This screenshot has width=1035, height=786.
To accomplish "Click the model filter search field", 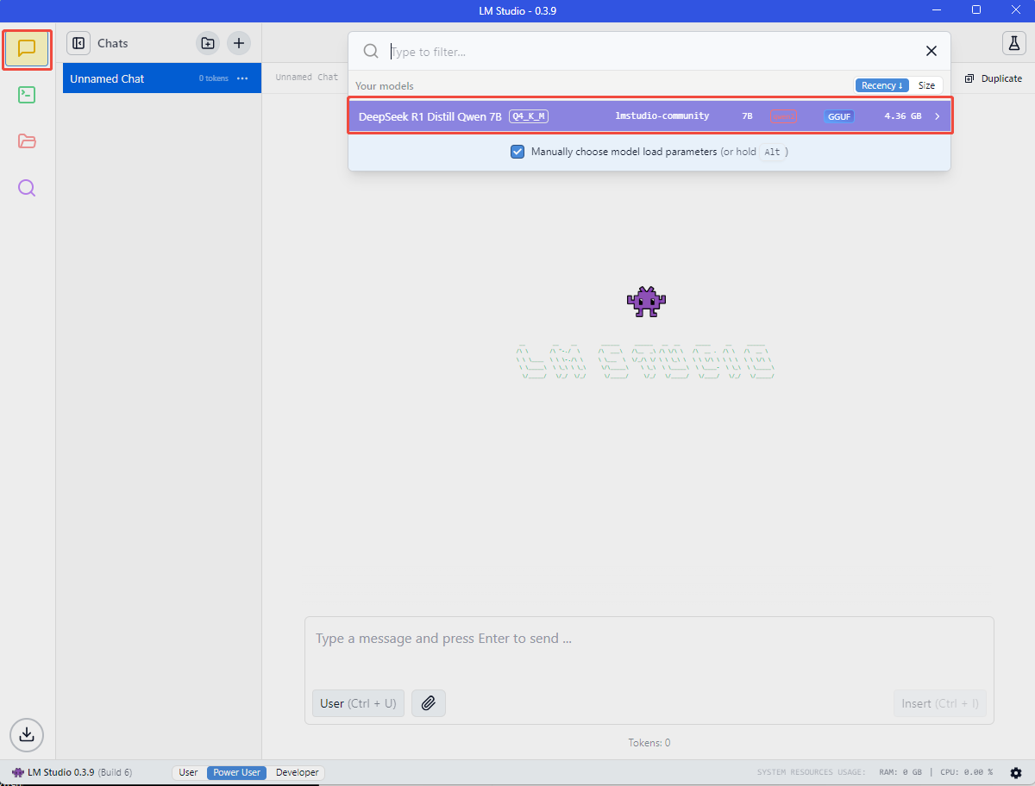I will tap(647, 52).
